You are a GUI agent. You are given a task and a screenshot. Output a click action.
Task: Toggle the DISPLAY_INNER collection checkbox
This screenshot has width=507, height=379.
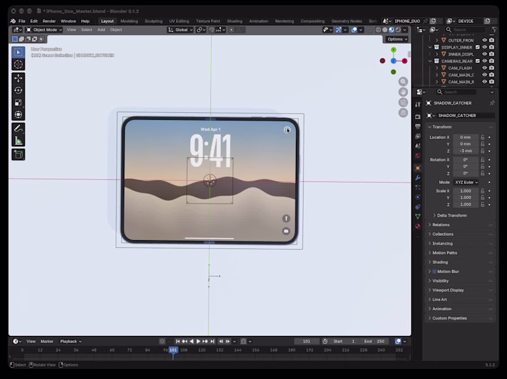tap(478, 47)
